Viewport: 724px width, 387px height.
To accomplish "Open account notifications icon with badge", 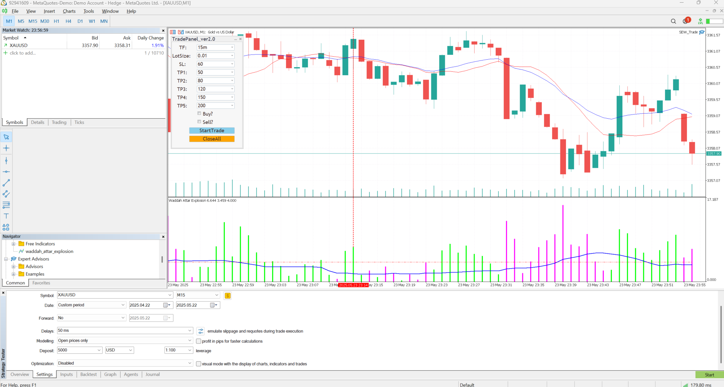I will (x=686, y=21).
